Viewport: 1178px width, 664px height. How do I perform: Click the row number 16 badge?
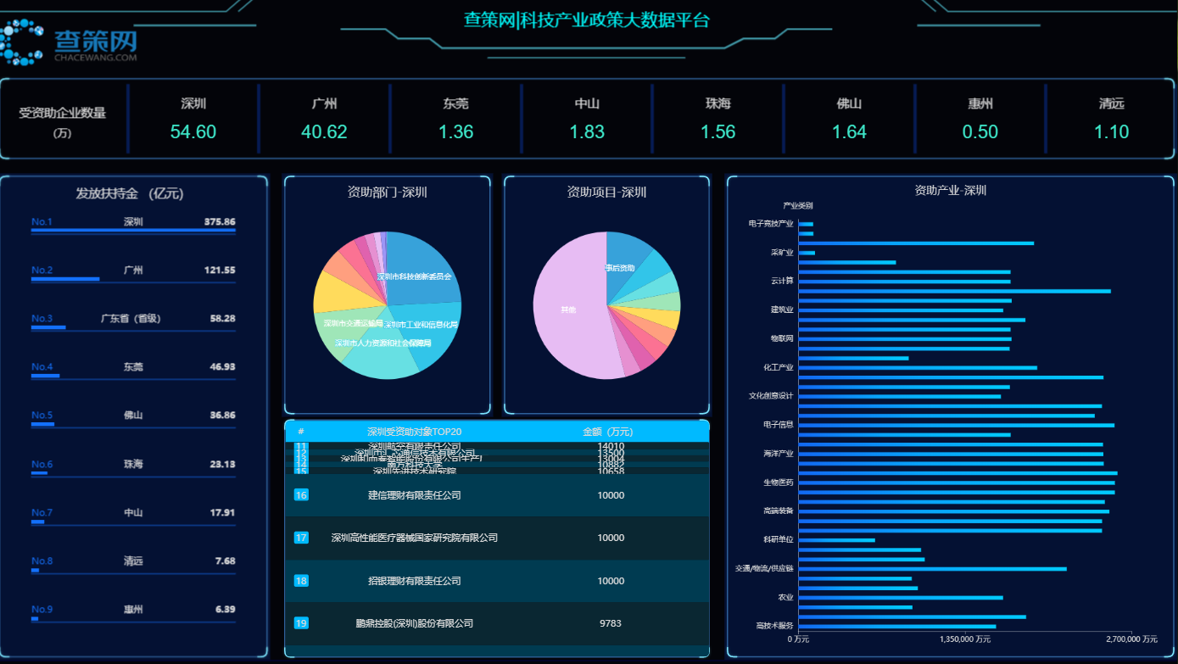click(301, 495)
